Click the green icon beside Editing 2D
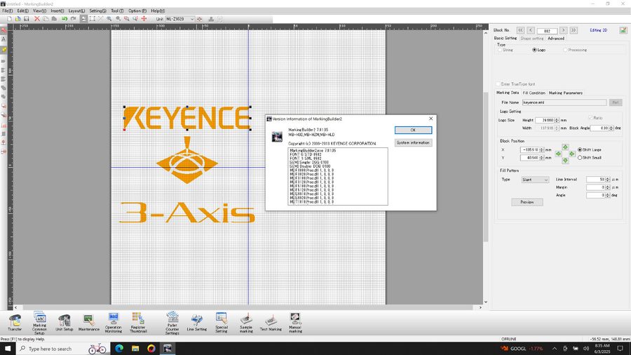The image size is (631, 355). [x=623, y=30]
